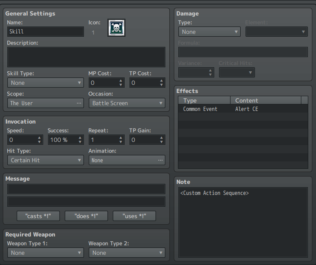Viewport: 316px width, 265px height.
Task: Click the second Message line field
Action: click(86, 202)
